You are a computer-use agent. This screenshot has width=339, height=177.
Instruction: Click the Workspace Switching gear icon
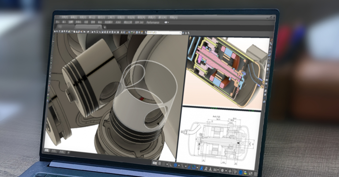[222, 170]
